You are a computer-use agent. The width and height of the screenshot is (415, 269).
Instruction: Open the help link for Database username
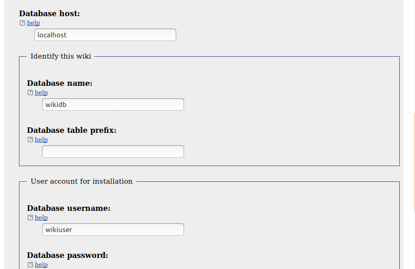click(x=41, y=218)
